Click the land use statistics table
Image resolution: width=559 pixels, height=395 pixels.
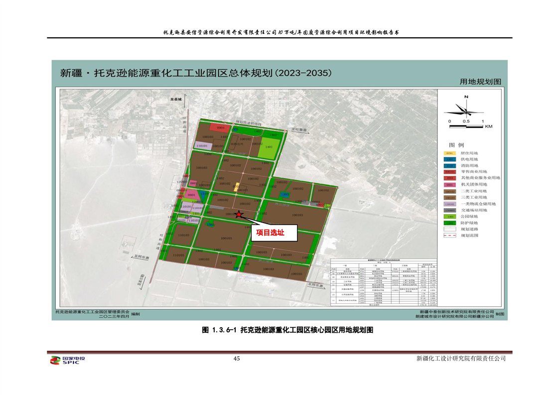(x=383, y=285)
